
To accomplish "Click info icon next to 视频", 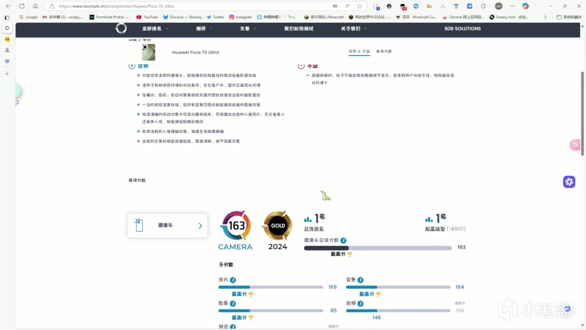I will point(360,303).
